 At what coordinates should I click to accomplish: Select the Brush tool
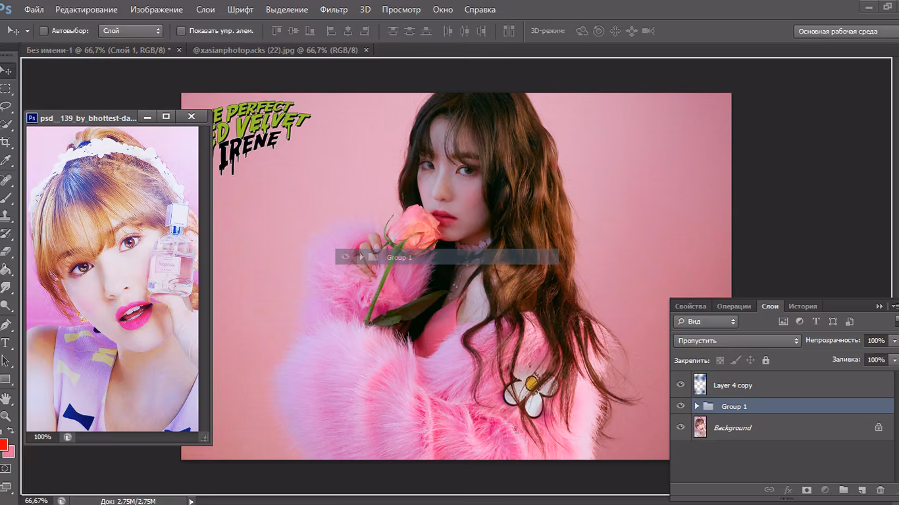point(6,197)
